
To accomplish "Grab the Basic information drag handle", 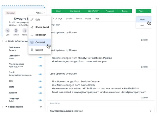I will coord(2,41).
